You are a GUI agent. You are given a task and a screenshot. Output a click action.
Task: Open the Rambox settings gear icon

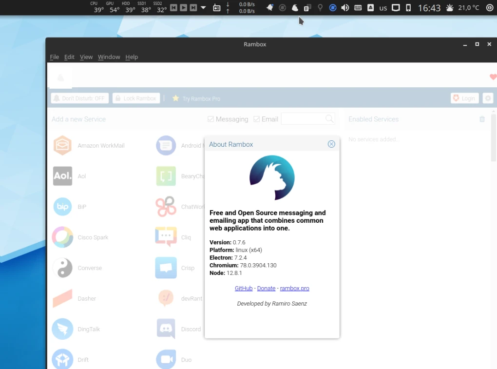(488, 98)
